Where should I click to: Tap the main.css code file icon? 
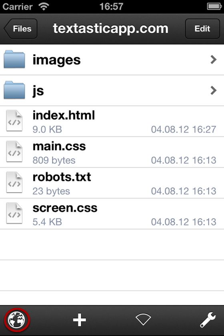14,152
